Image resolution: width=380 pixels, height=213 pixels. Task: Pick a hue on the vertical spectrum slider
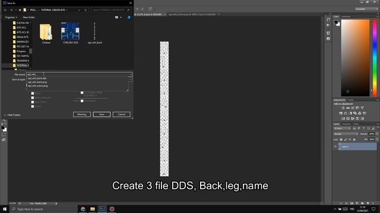[x=375, y=58]
